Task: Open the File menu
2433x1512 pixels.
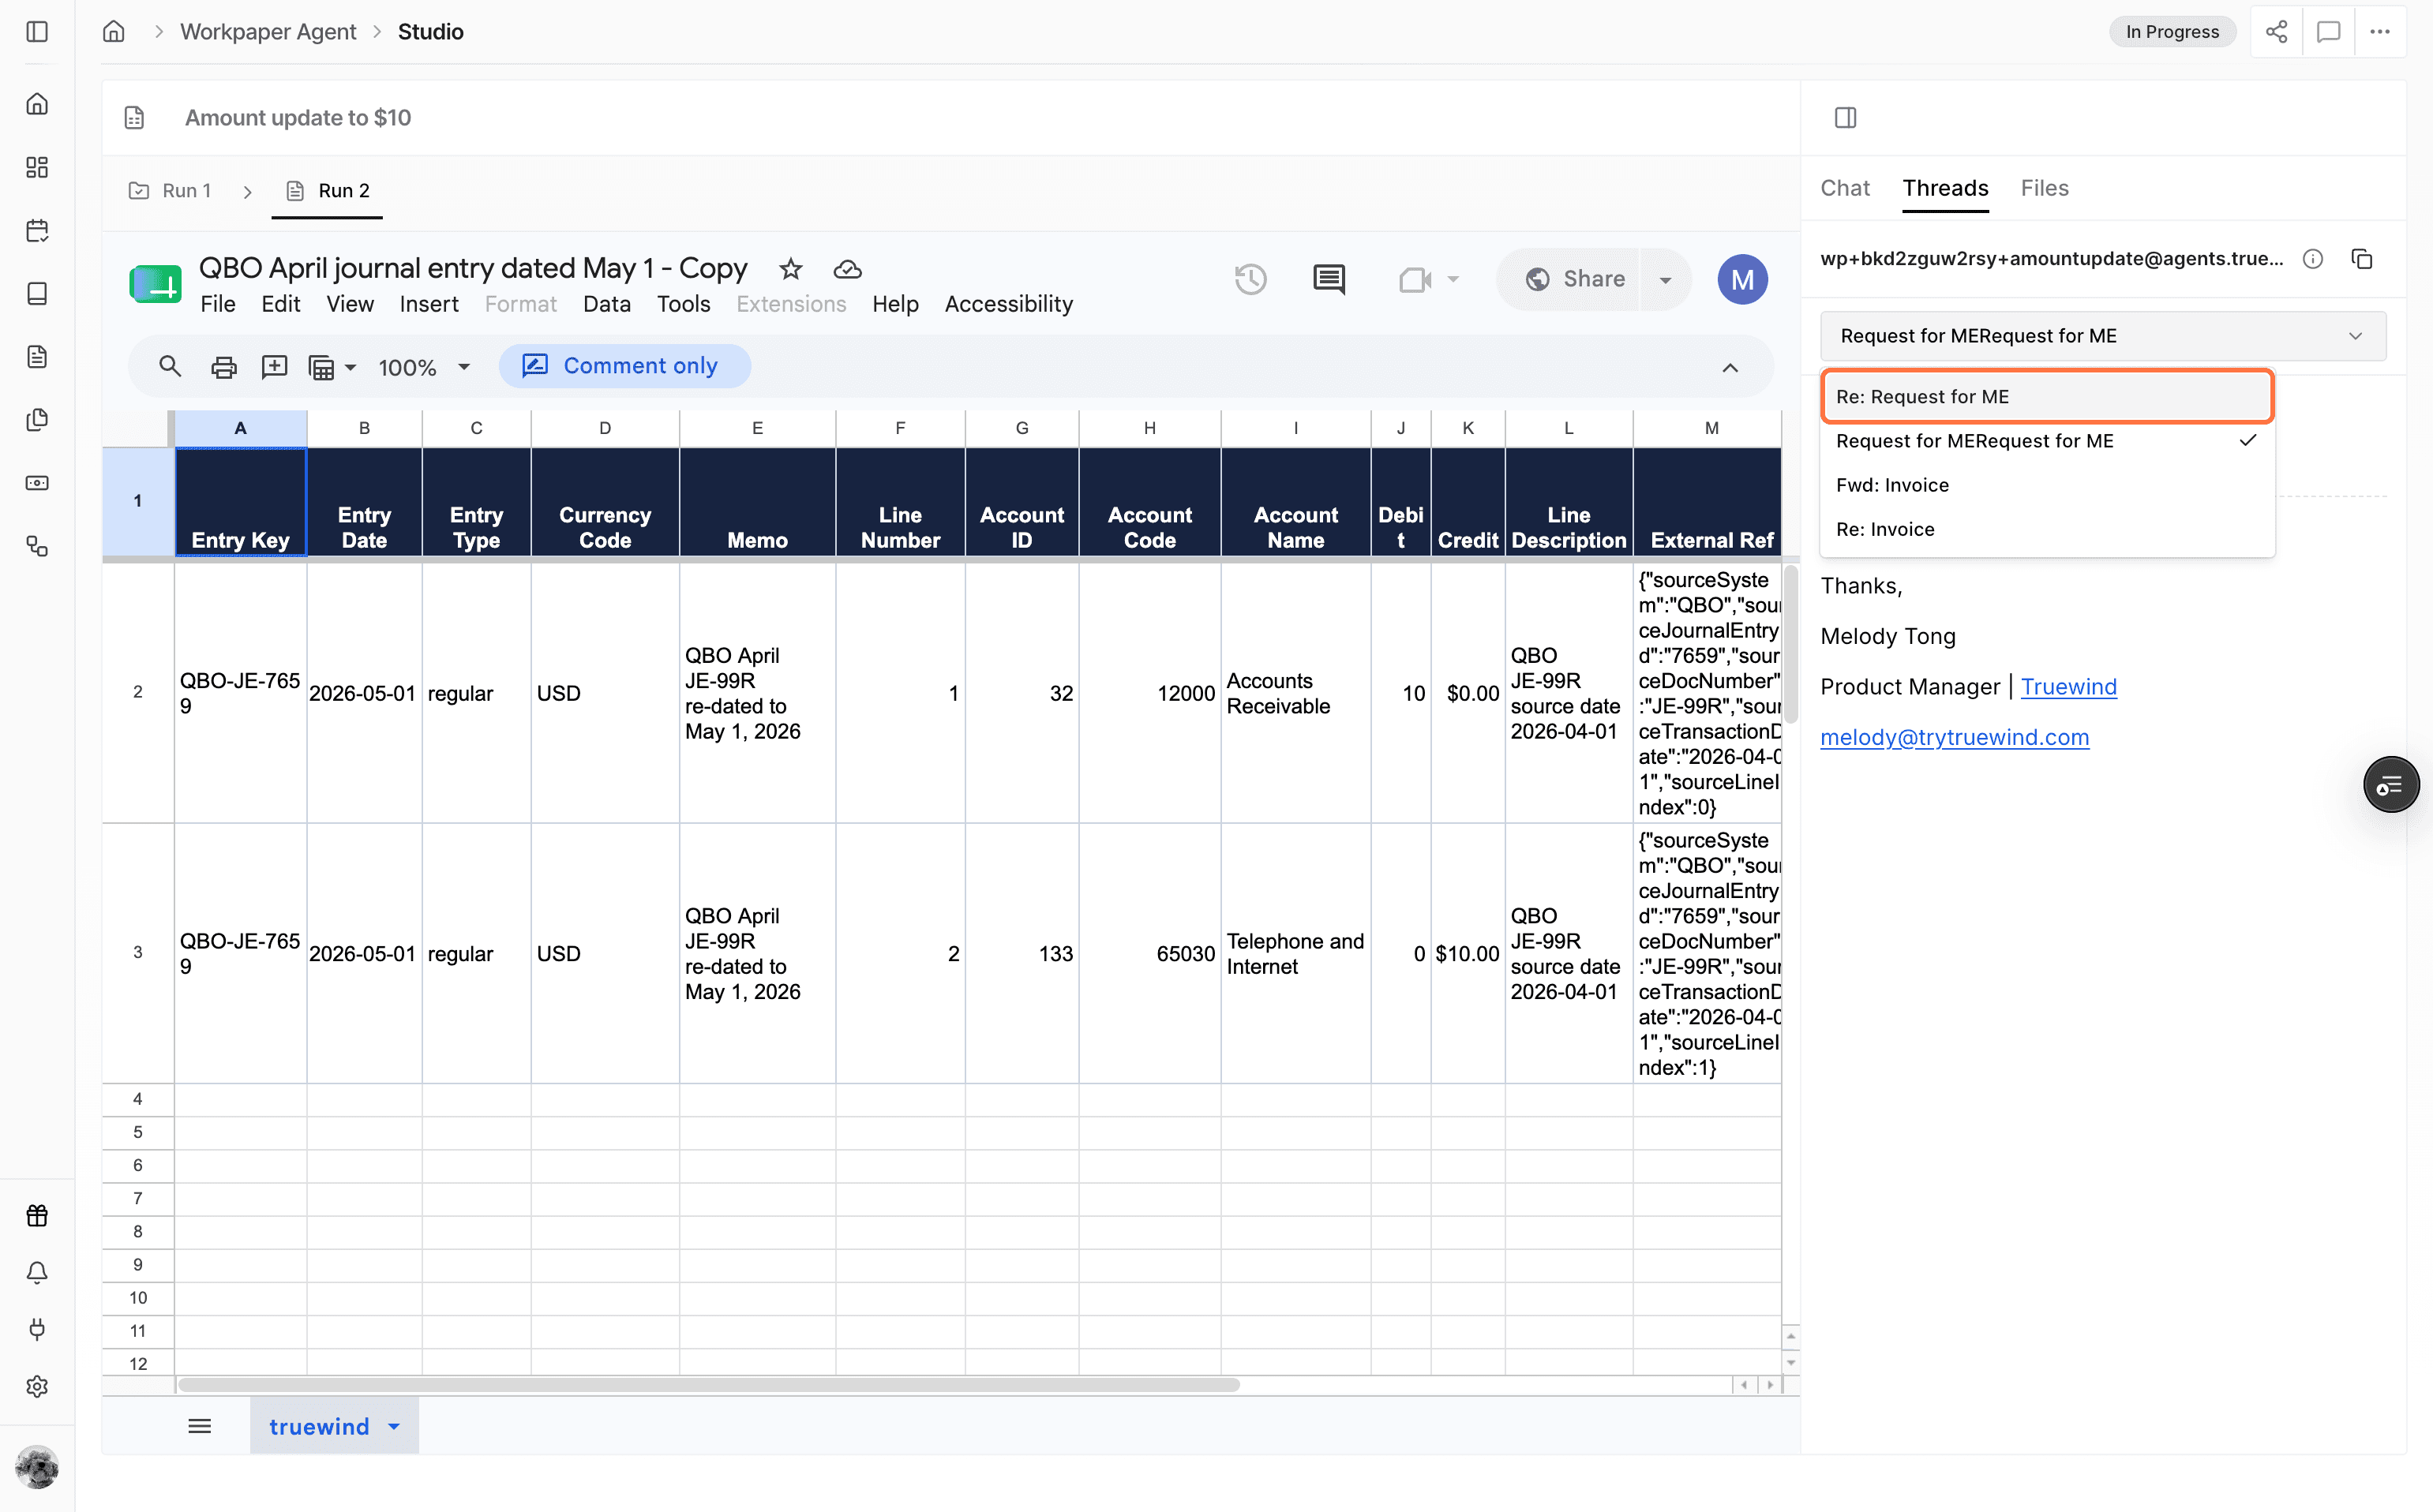Action: tap(217, 304)
